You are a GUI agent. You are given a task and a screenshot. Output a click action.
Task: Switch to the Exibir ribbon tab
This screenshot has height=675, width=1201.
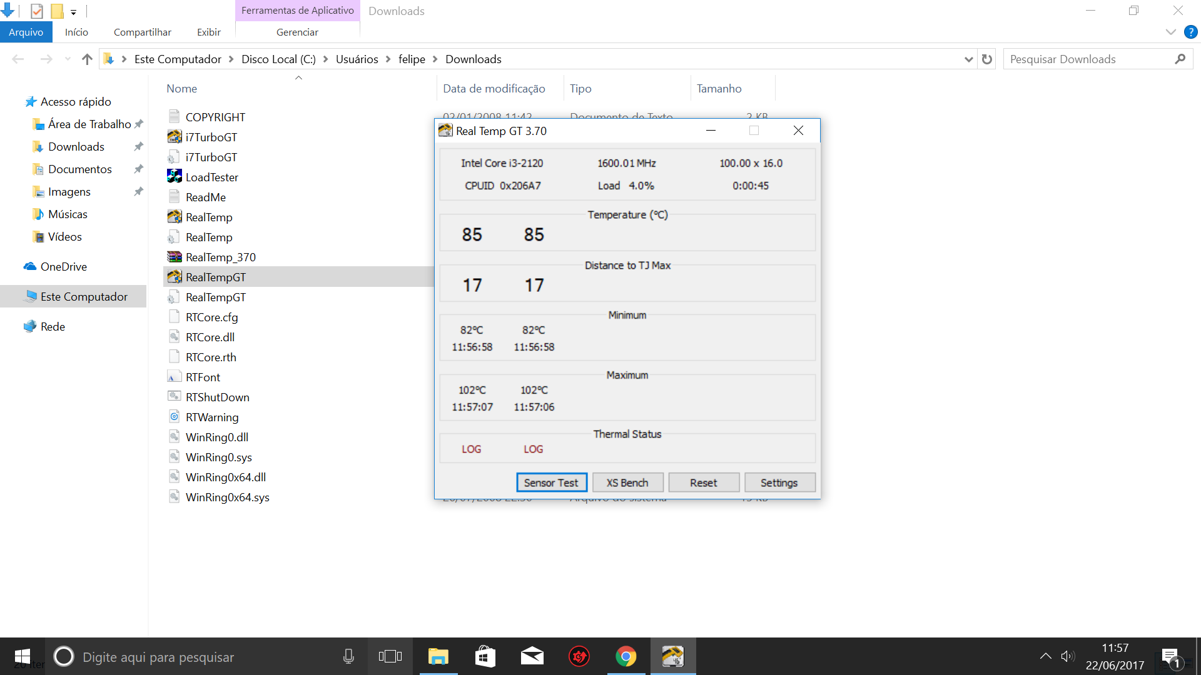pos(209,32)
